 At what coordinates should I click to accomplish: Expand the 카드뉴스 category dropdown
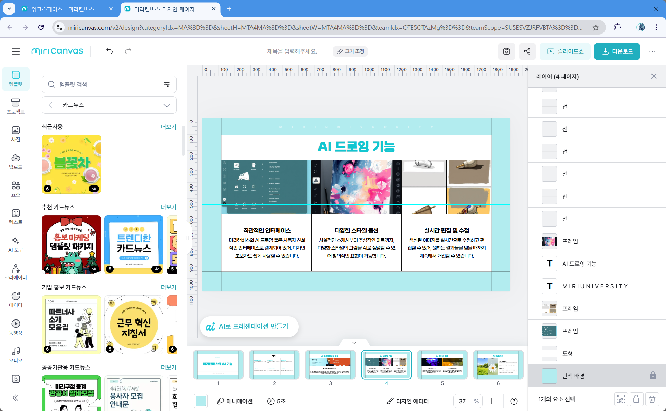(166, 105)
